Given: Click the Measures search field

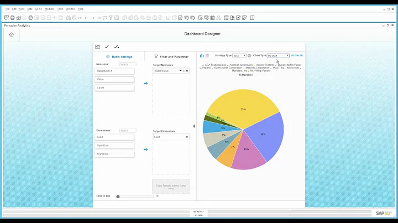Looking at the screenshot, I should 128,65.
